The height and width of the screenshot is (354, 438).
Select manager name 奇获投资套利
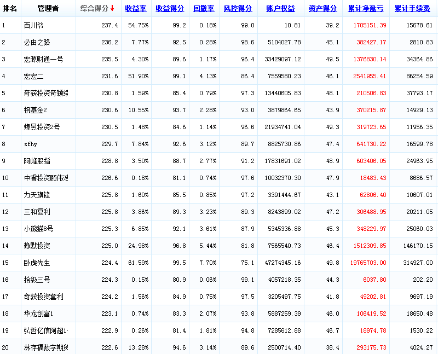click(x=43, y=297)
